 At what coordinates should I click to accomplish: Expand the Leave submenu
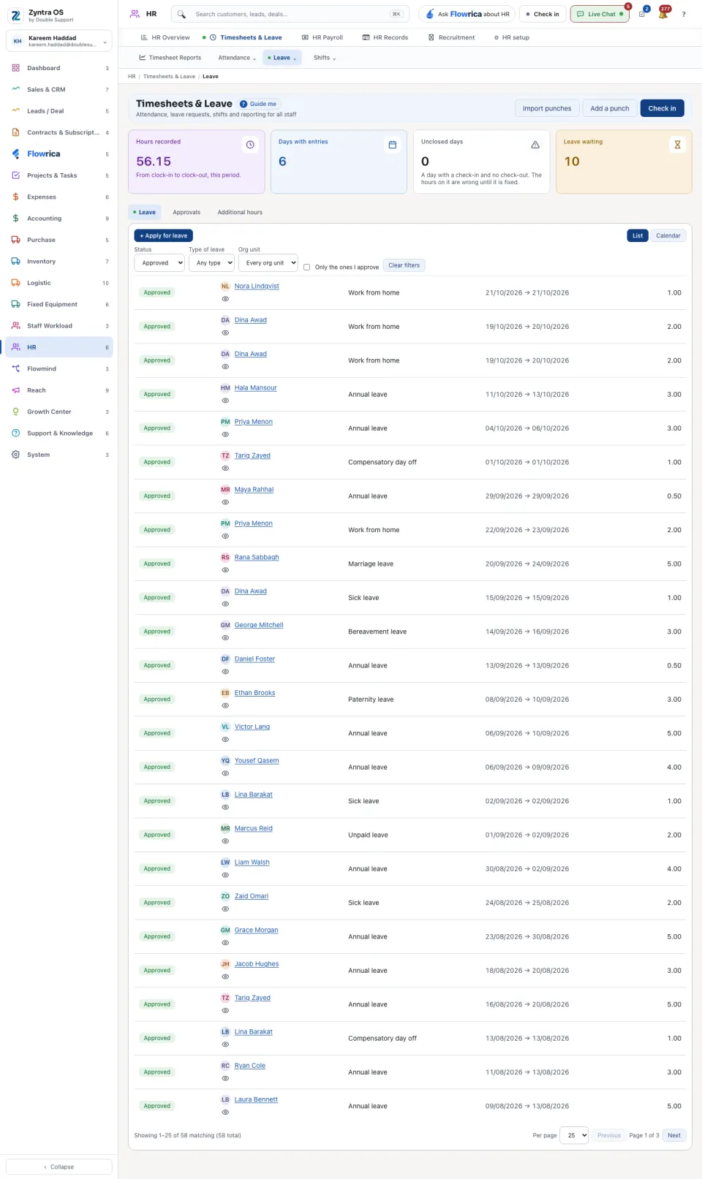coord(282,58)
